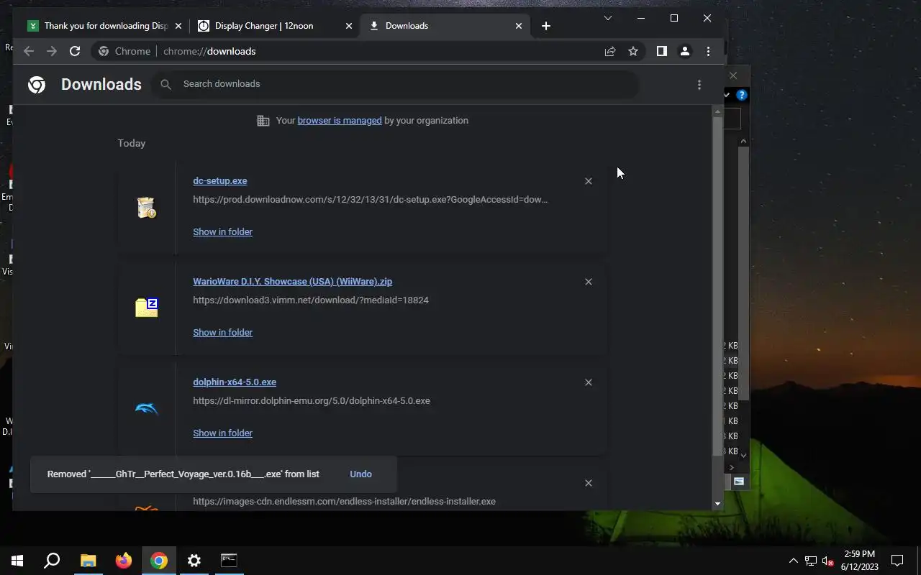
Task: Open the dc-setup.exe file link
Action: tap(220, 181)
